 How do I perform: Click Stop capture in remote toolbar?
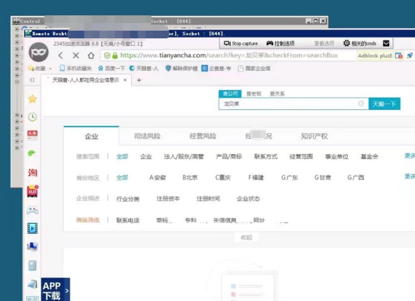(x=240, y=43)
